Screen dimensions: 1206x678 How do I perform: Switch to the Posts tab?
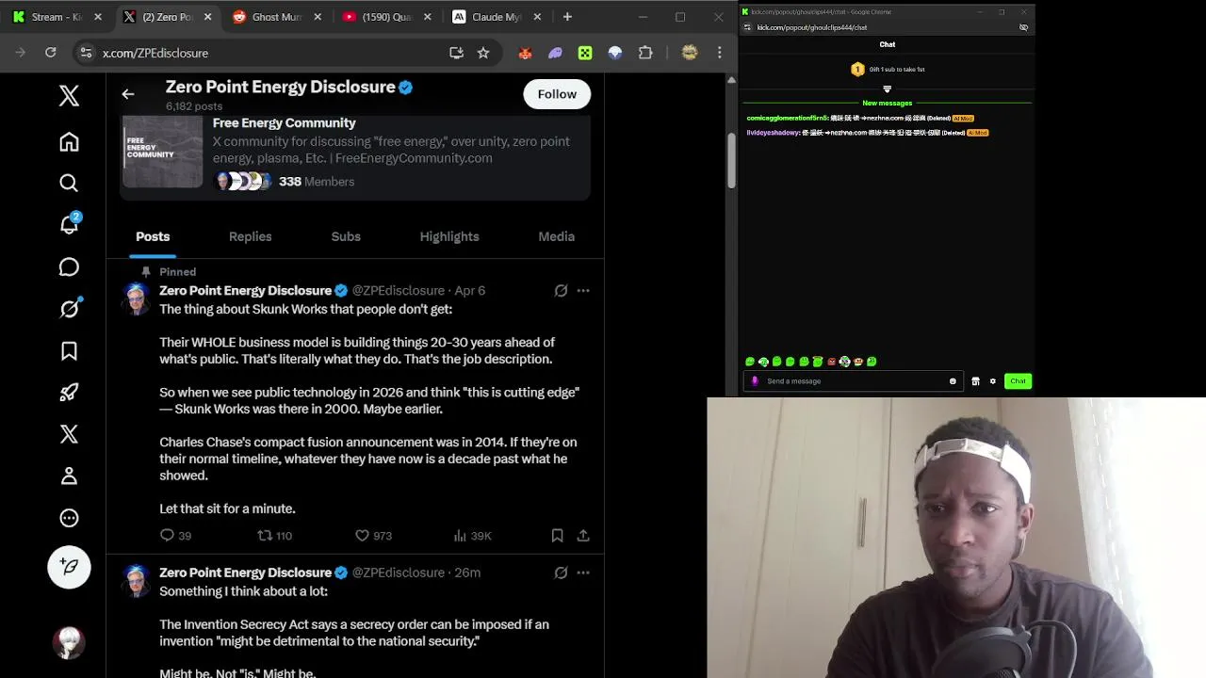point(153,236)
